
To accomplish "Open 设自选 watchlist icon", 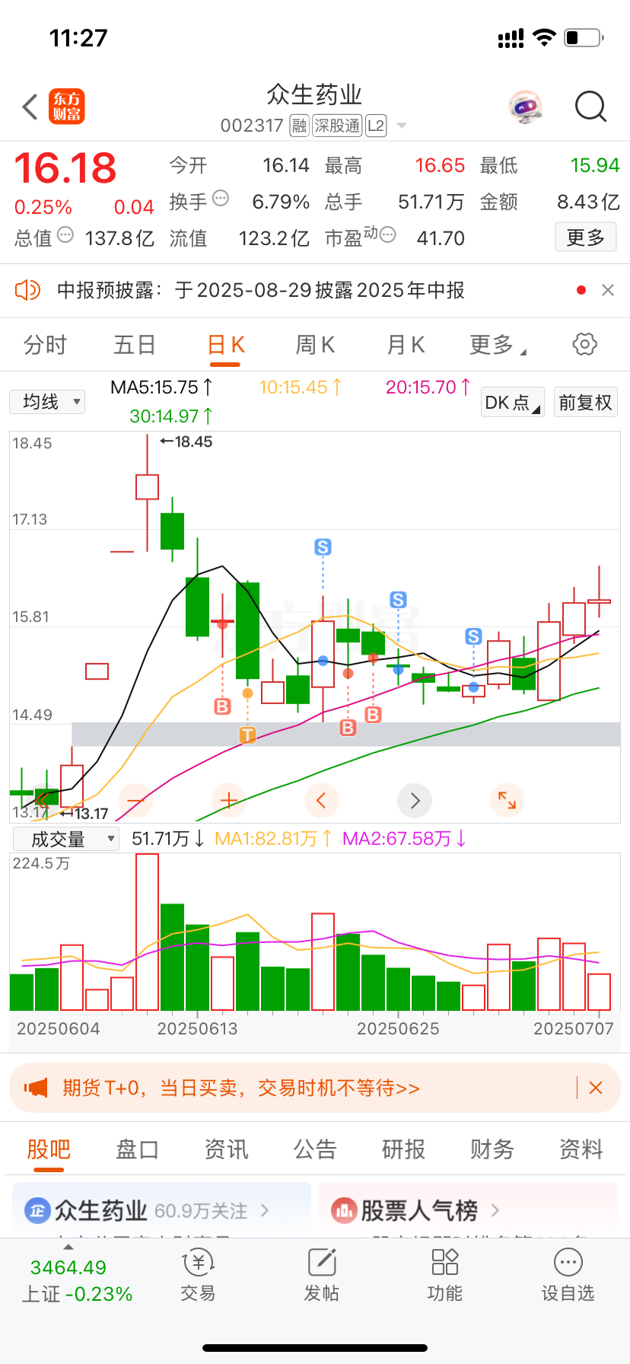I will pos(568,1276).
